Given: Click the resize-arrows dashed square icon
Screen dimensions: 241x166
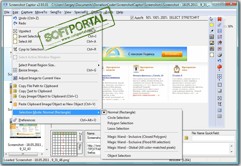Looking at the screenshot, I should pyautogui.click(x=220, y=76).
